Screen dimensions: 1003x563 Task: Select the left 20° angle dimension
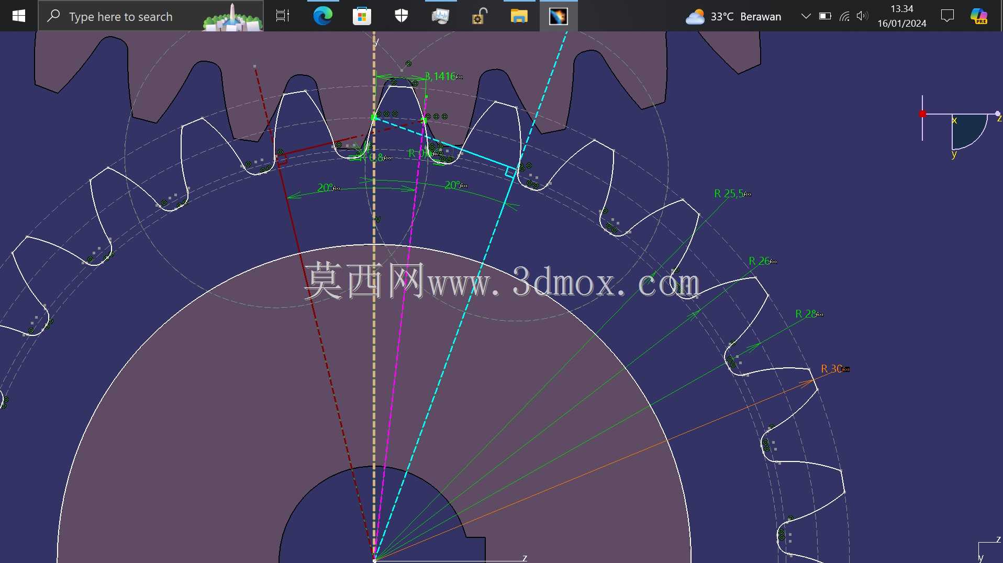328,187
